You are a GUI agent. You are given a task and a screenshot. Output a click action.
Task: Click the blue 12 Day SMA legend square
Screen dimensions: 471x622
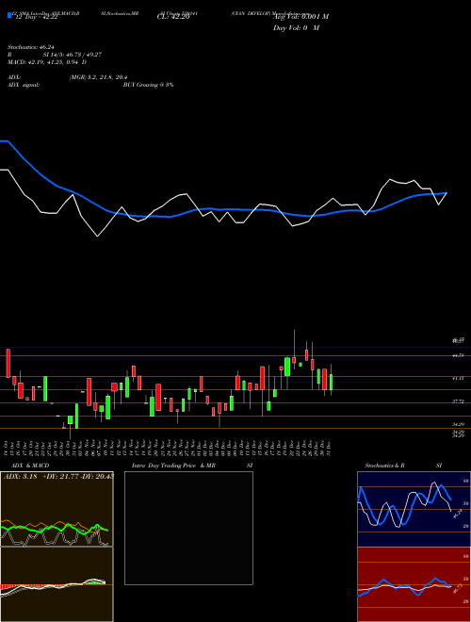(x=9, y=16)
